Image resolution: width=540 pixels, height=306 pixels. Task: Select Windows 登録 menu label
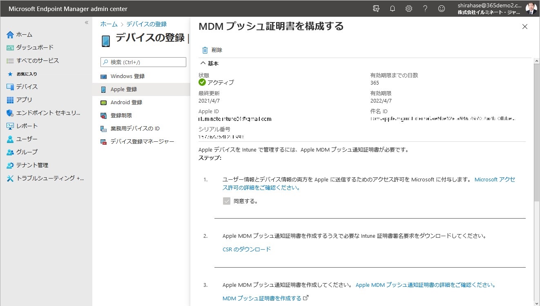[127, 76]
